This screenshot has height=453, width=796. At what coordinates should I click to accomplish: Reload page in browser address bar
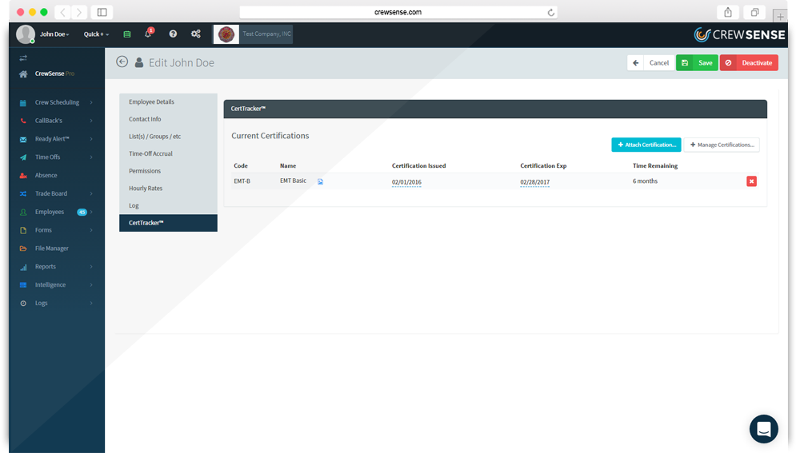point(551,12)
